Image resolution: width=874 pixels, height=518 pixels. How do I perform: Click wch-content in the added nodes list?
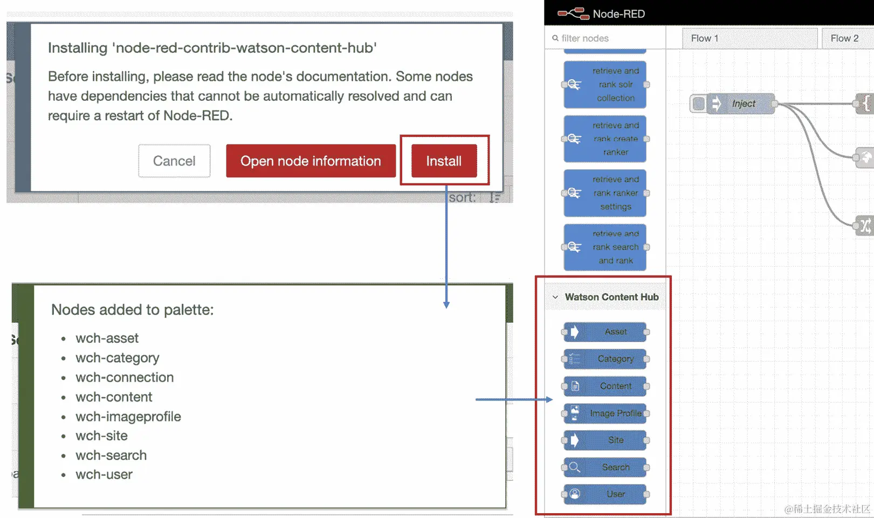pyautogui.click(x=114, y=397)
